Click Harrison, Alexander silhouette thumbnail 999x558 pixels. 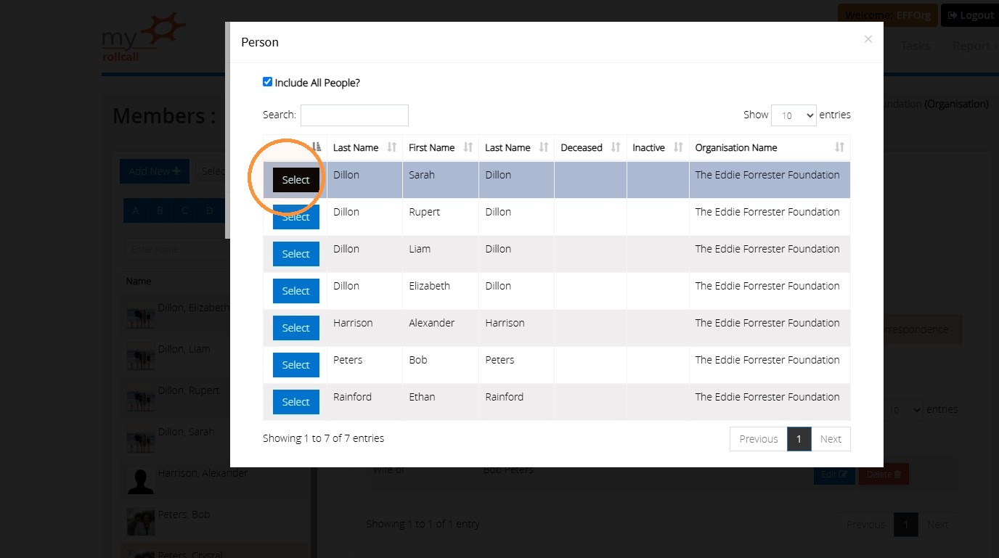point(140,480)
